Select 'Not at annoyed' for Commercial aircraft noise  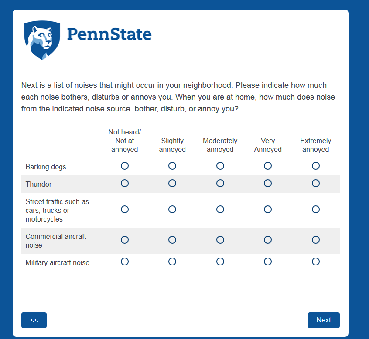coord(125,240)
